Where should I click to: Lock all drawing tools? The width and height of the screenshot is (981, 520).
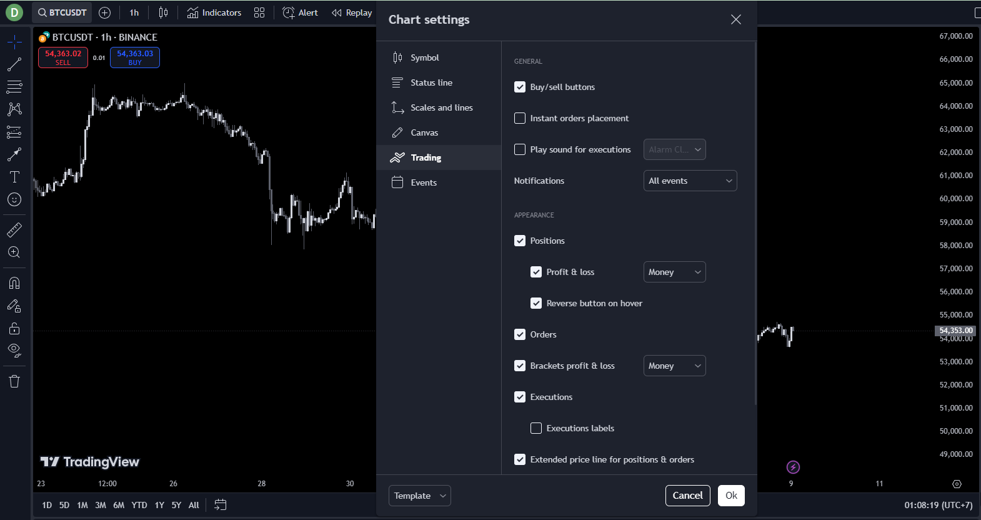[x=14, y=328]
